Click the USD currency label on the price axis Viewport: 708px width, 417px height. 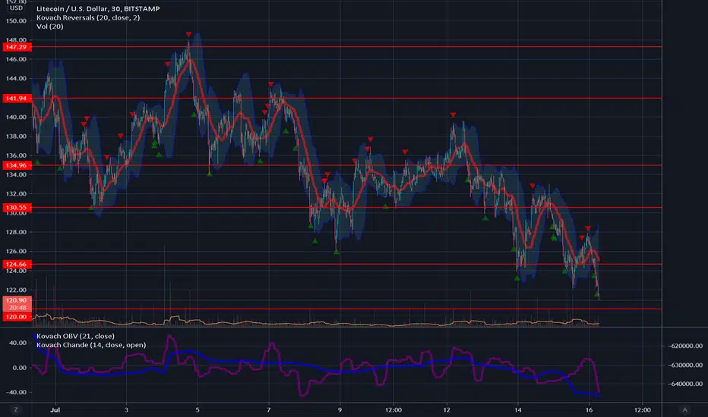(x=16, y=8)
